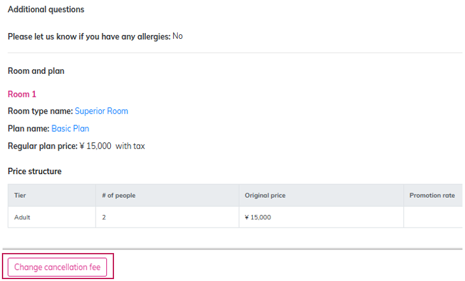
Task: Click the empty promotion rate cell
Action: click(433, 217)
